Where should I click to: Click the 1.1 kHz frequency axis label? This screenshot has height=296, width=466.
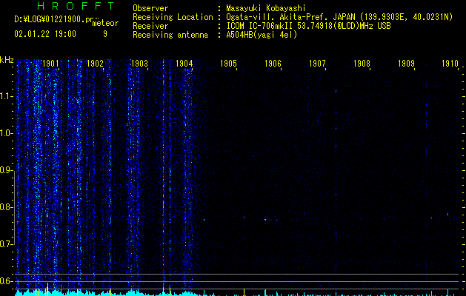7,96
